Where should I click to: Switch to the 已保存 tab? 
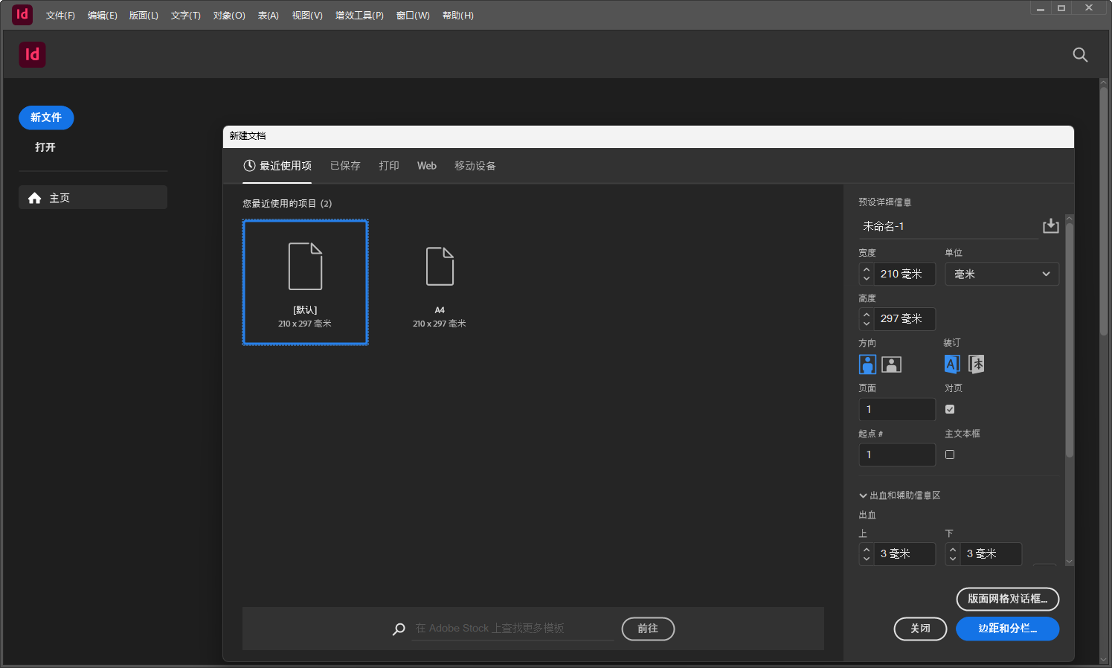click(x=345, y=166)
